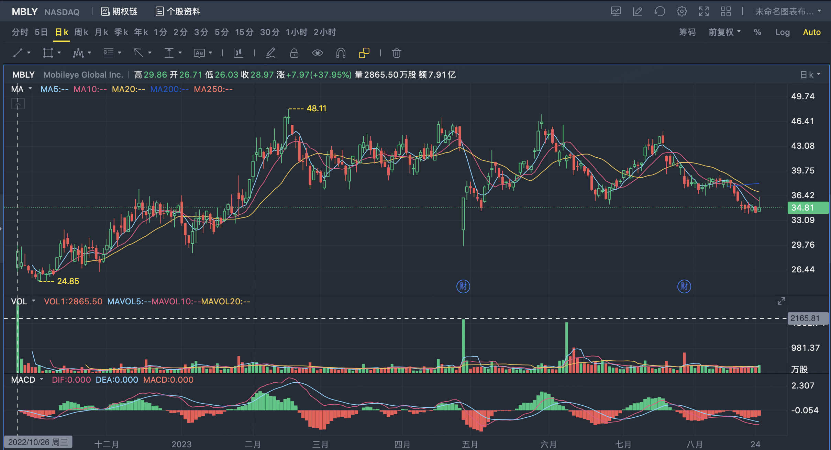Open 个股资料 stock profile
The width and height of the screenshot is (831, 450).
tap(178, 12)
